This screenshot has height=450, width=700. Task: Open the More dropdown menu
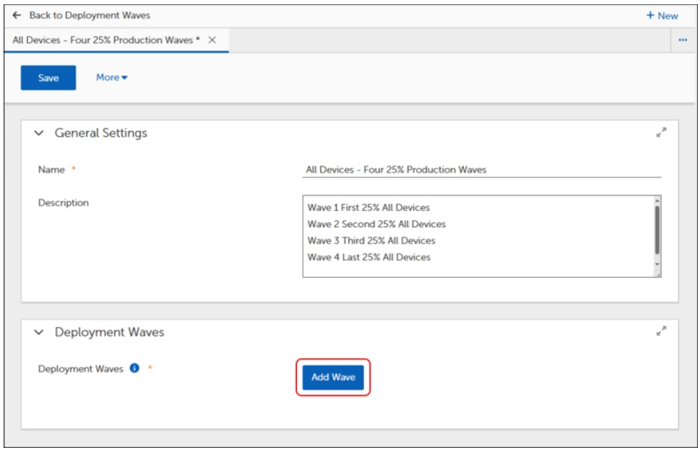tap(112, 78)
